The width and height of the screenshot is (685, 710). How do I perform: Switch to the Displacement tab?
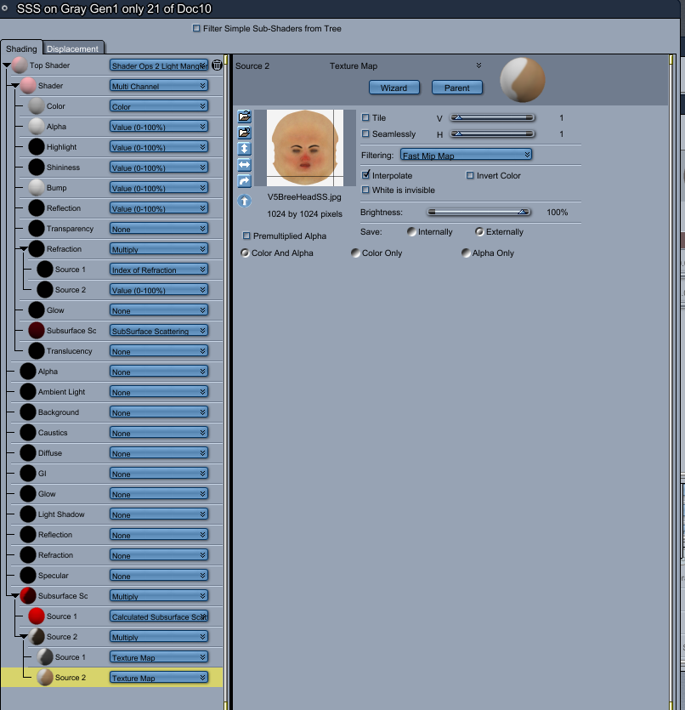coord(72,48)
